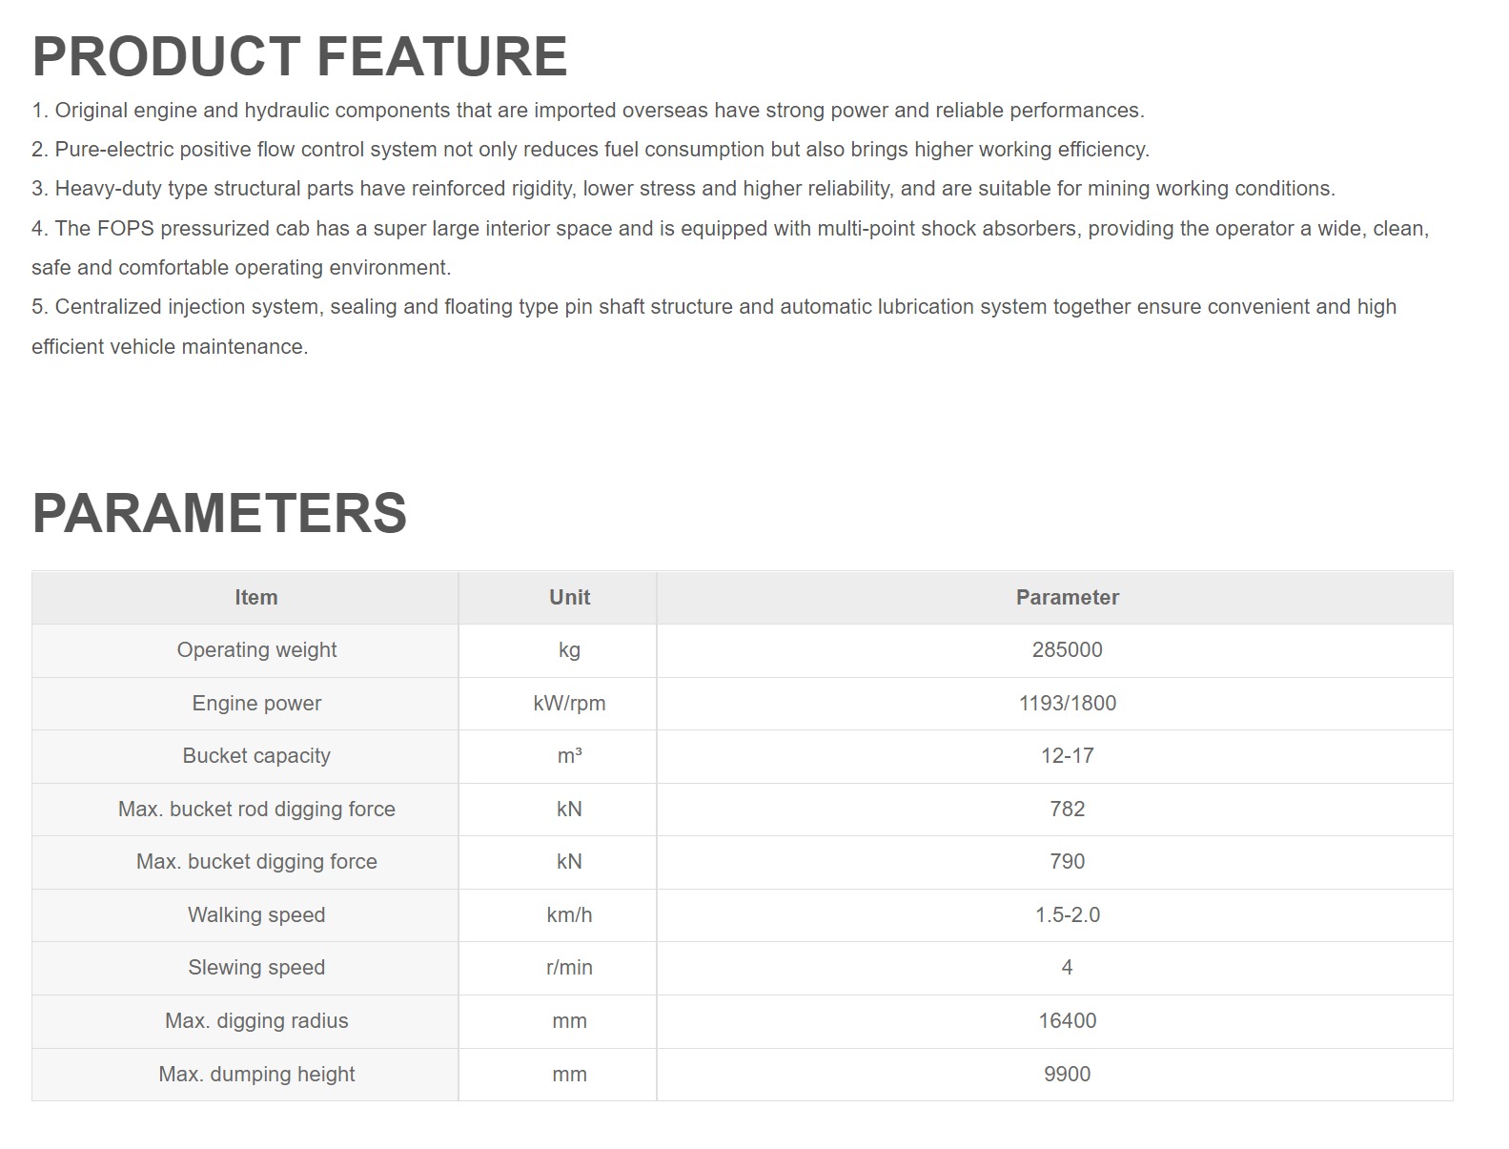
Task: Select the Operating weight row label
Action: pos(256,650)
